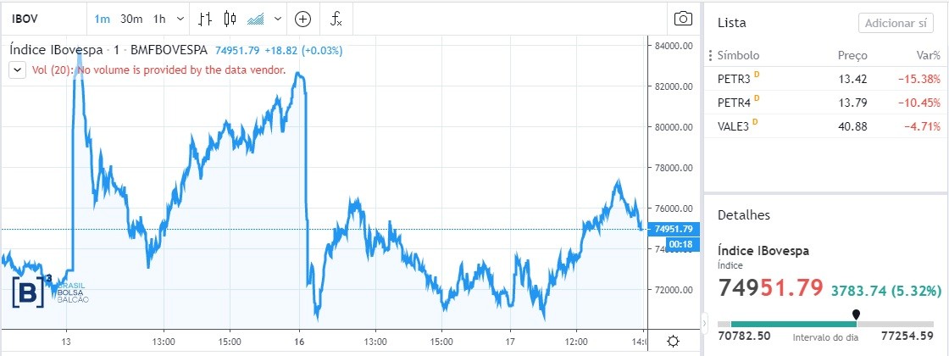The width and height of the screenshot is (949, 356).
Task: Open chart settings gear icon
Action: pos(673,341)
